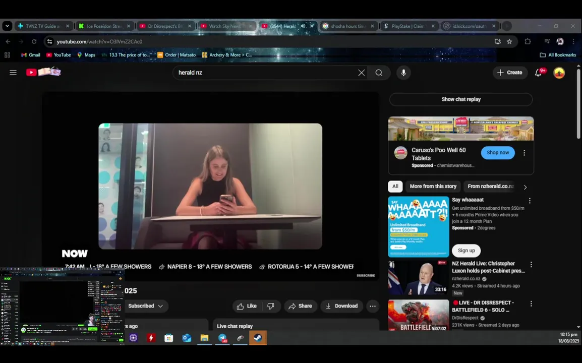Open Chrome extensions puzzle icon

pyautogui.click(x=528, y=41)
